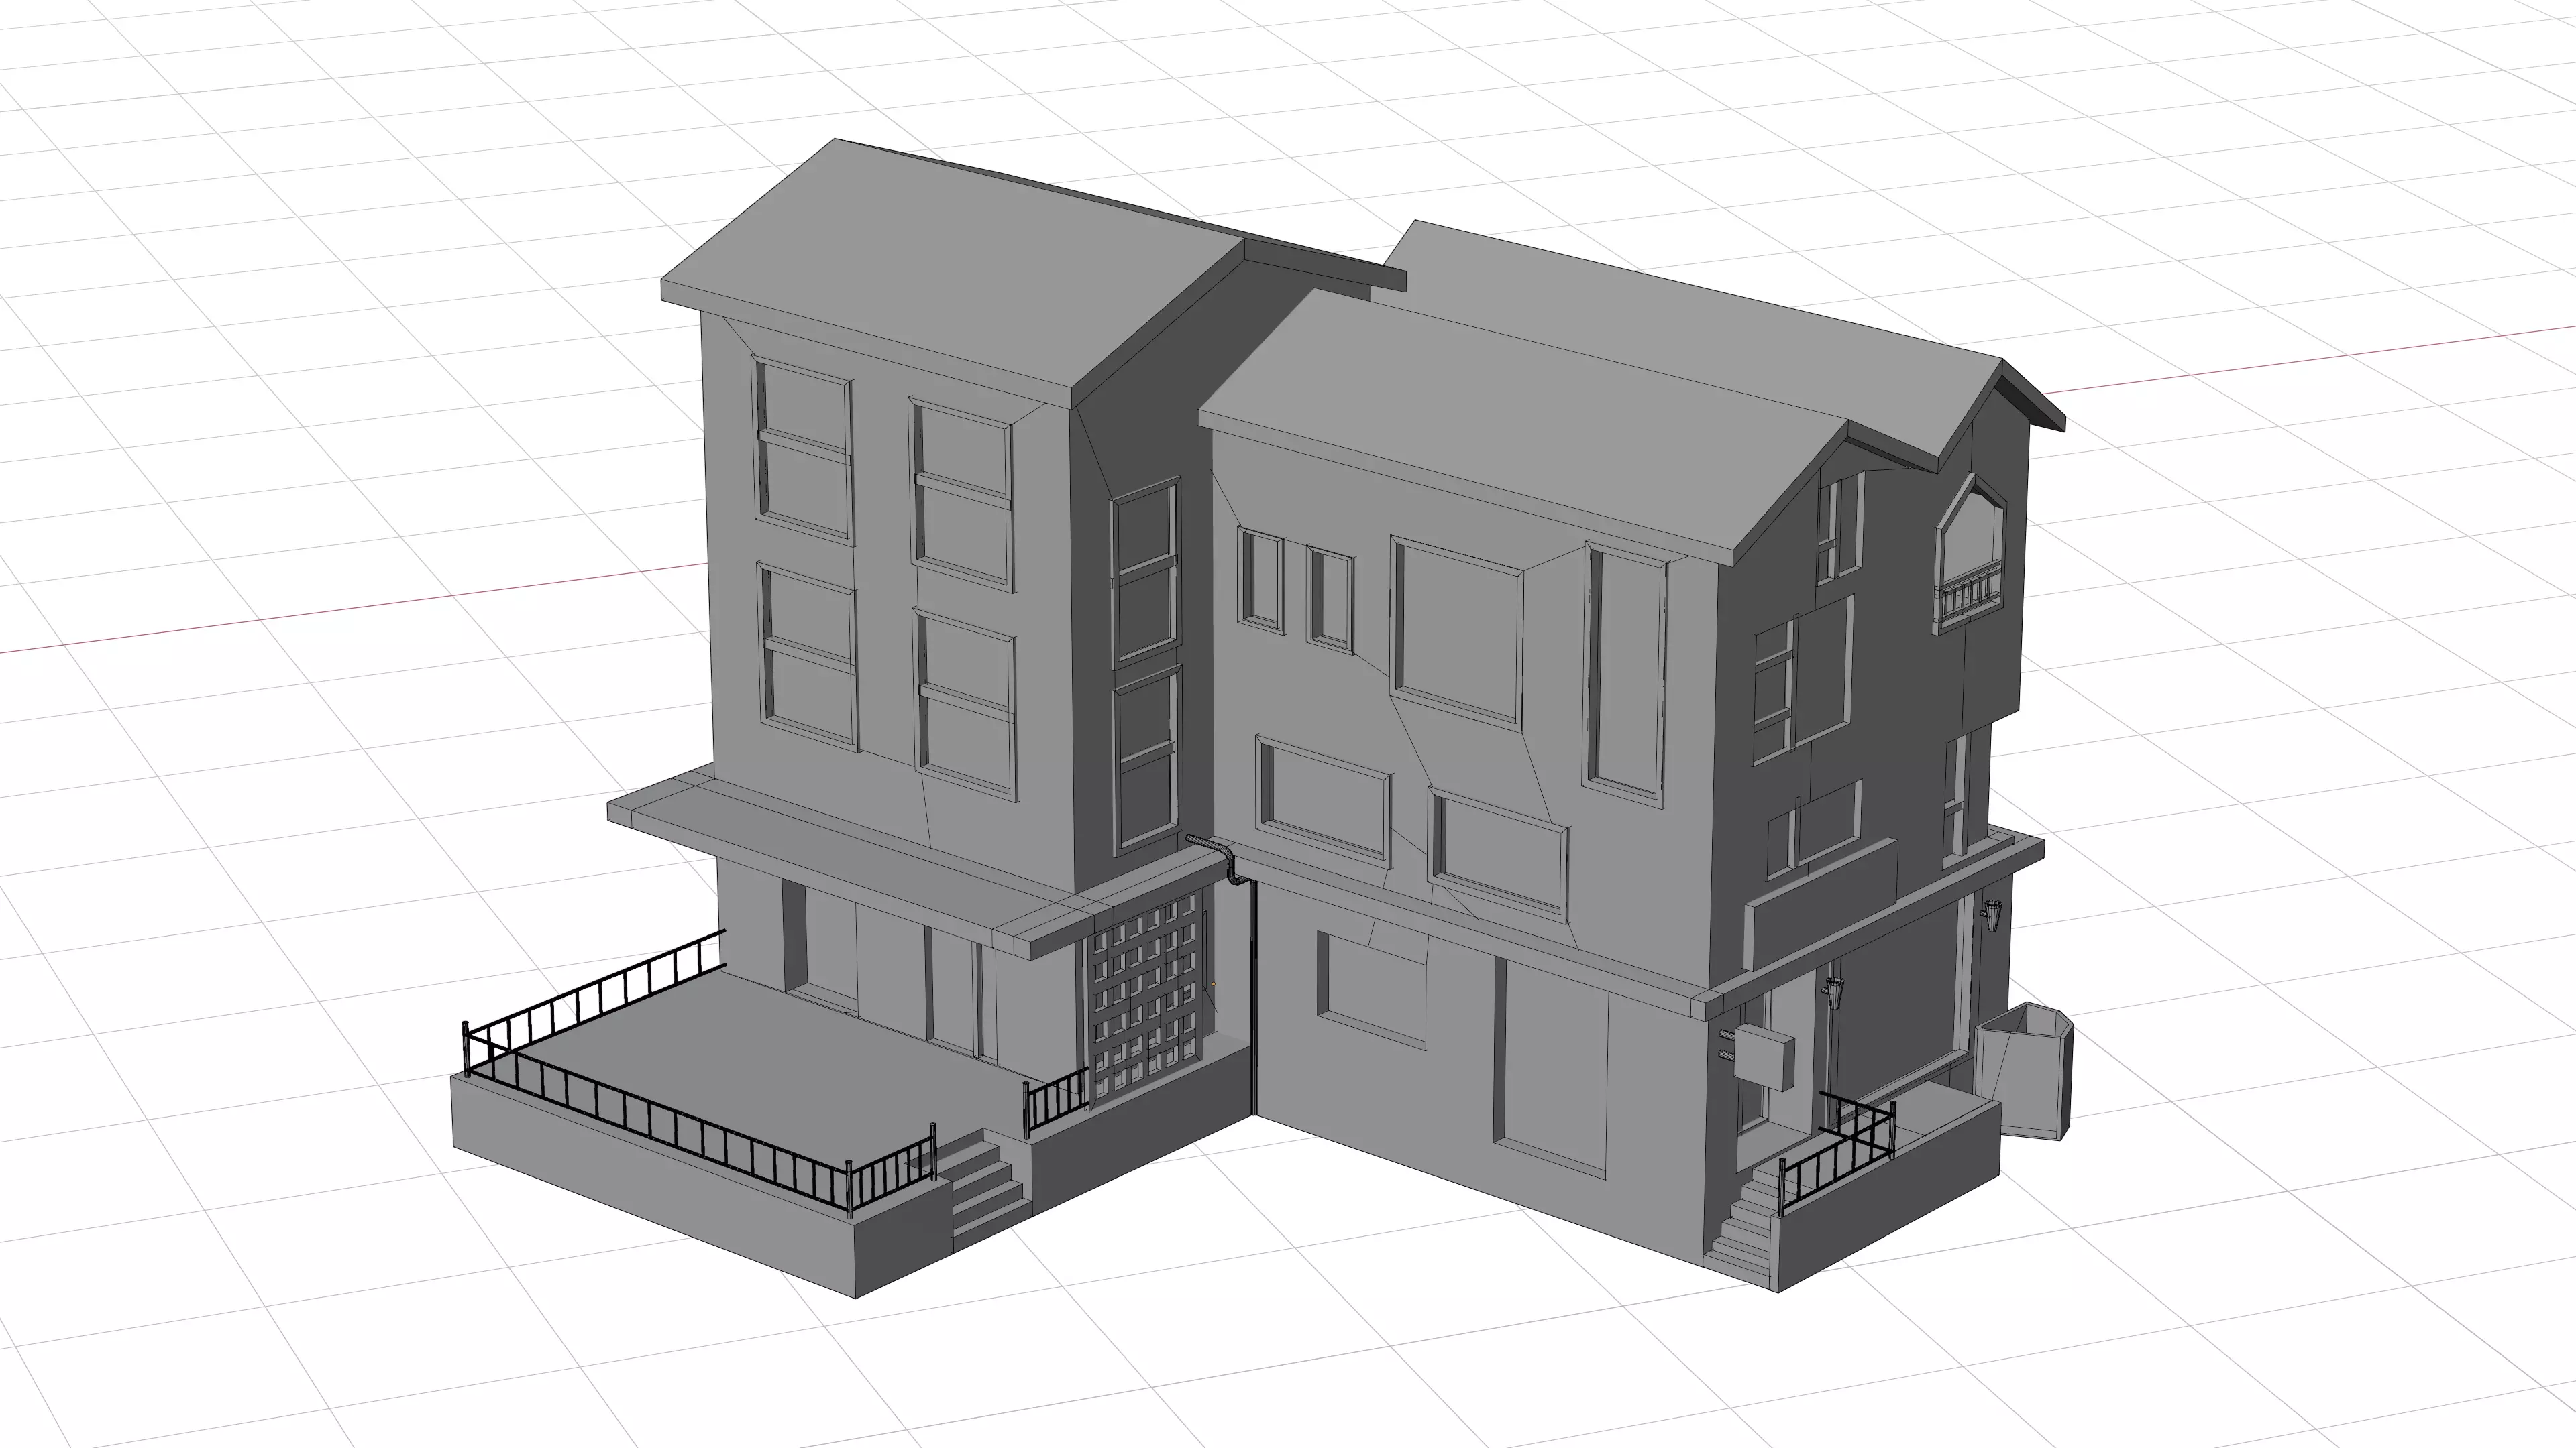Select the terrace staircase on the left
The image size is (2576, 1448).
click(x=984, y=1189)
